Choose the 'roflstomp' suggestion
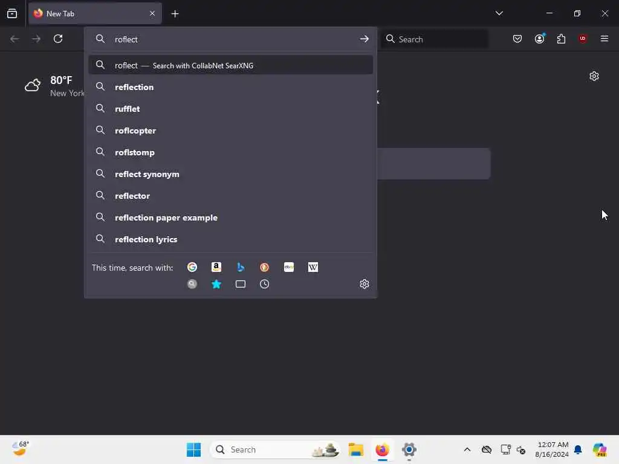 pyautogui.click(x=230, y=152)
